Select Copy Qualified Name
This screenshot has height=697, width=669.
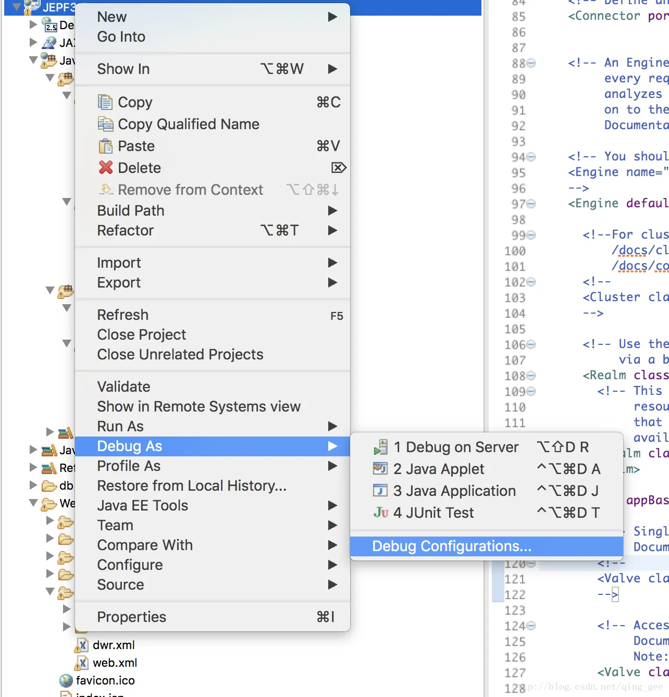click(x=213, y=124)
